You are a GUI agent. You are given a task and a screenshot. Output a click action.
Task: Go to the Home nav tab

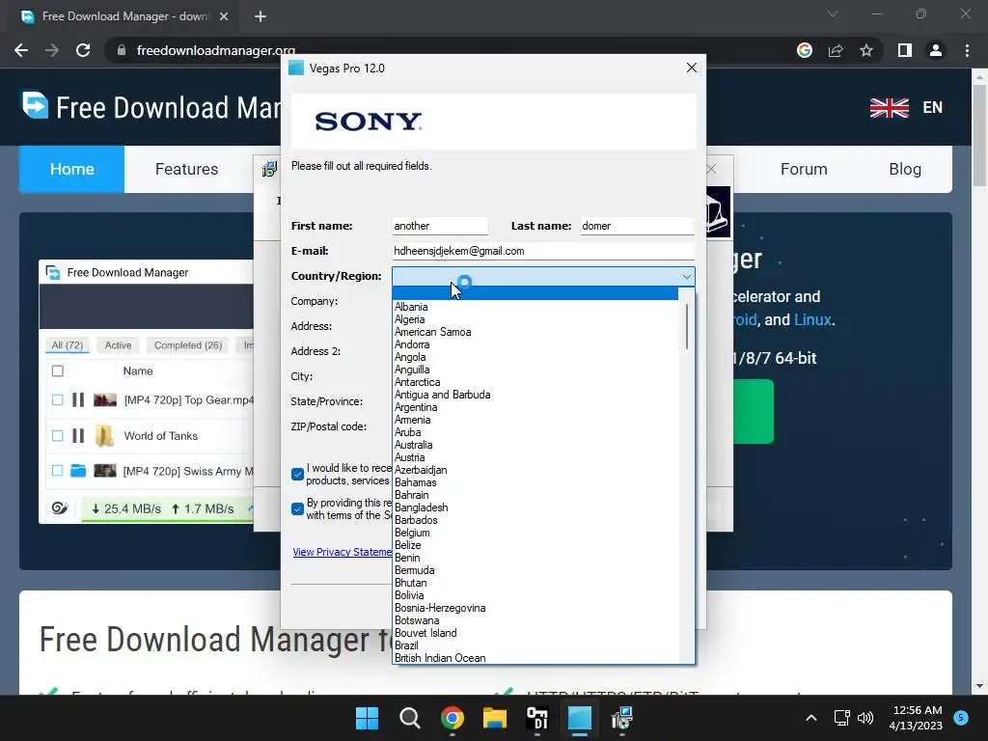[71, 169]
